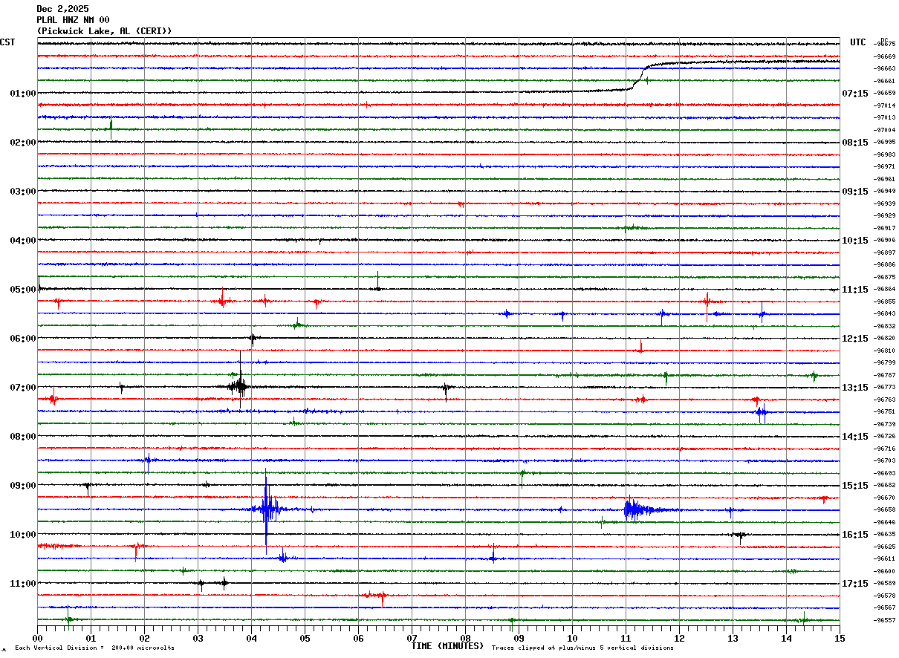The height and width of the screenshot is (658, 899).
Task: Click the "03:00" CST row label
Action: coord(23,192)
